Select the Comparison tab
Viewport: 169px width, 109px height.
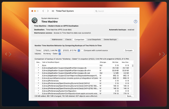79,40
